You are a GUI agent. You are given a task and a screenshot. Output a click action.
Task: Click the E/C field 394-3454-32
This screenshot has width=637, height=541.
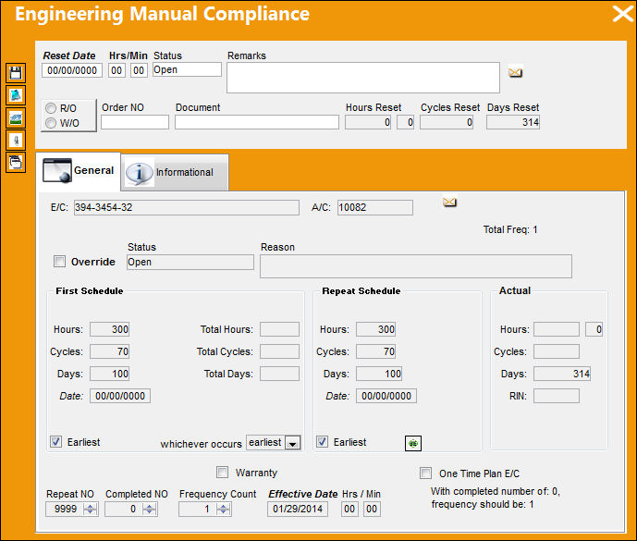pyautogui.click(x=187, y=207)
